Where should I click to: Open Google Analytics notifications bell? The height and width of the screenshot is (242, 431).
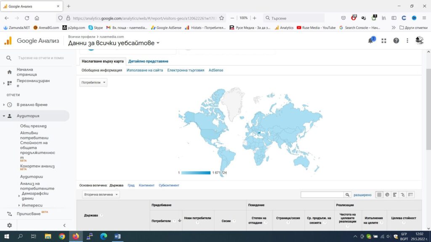click(x=371, y=41)
